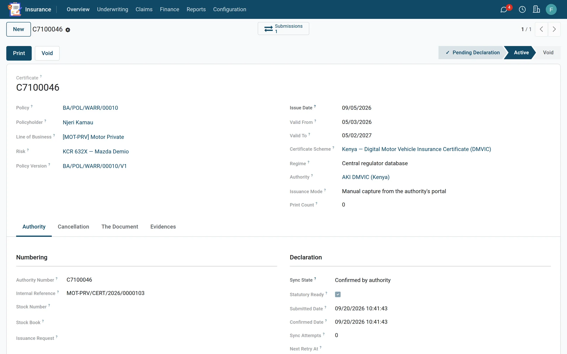Click the Void action button

[47, 53]
